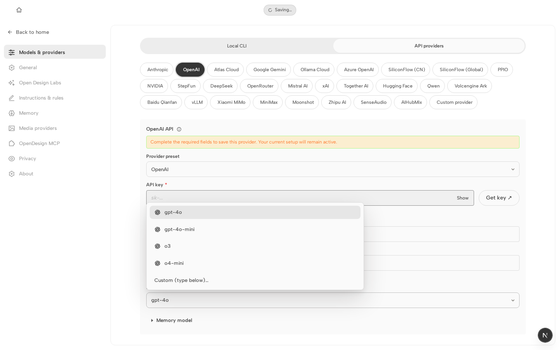560x350 pixels.
Task: Select the SiliconFlow (CN) provider chip
Action: click(x=406, y=70)
